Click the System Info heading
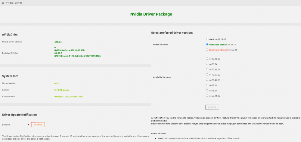The image size is (301, 142). point(10,76)
